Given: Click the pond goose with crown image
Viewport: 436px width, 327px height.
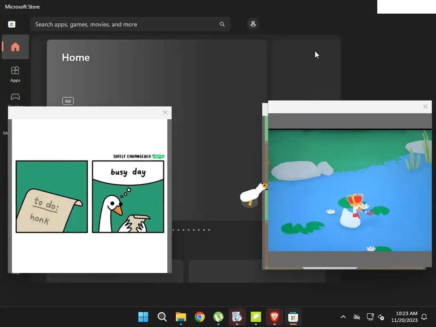Looking at the screenshot, I should [x=350, y=190].
